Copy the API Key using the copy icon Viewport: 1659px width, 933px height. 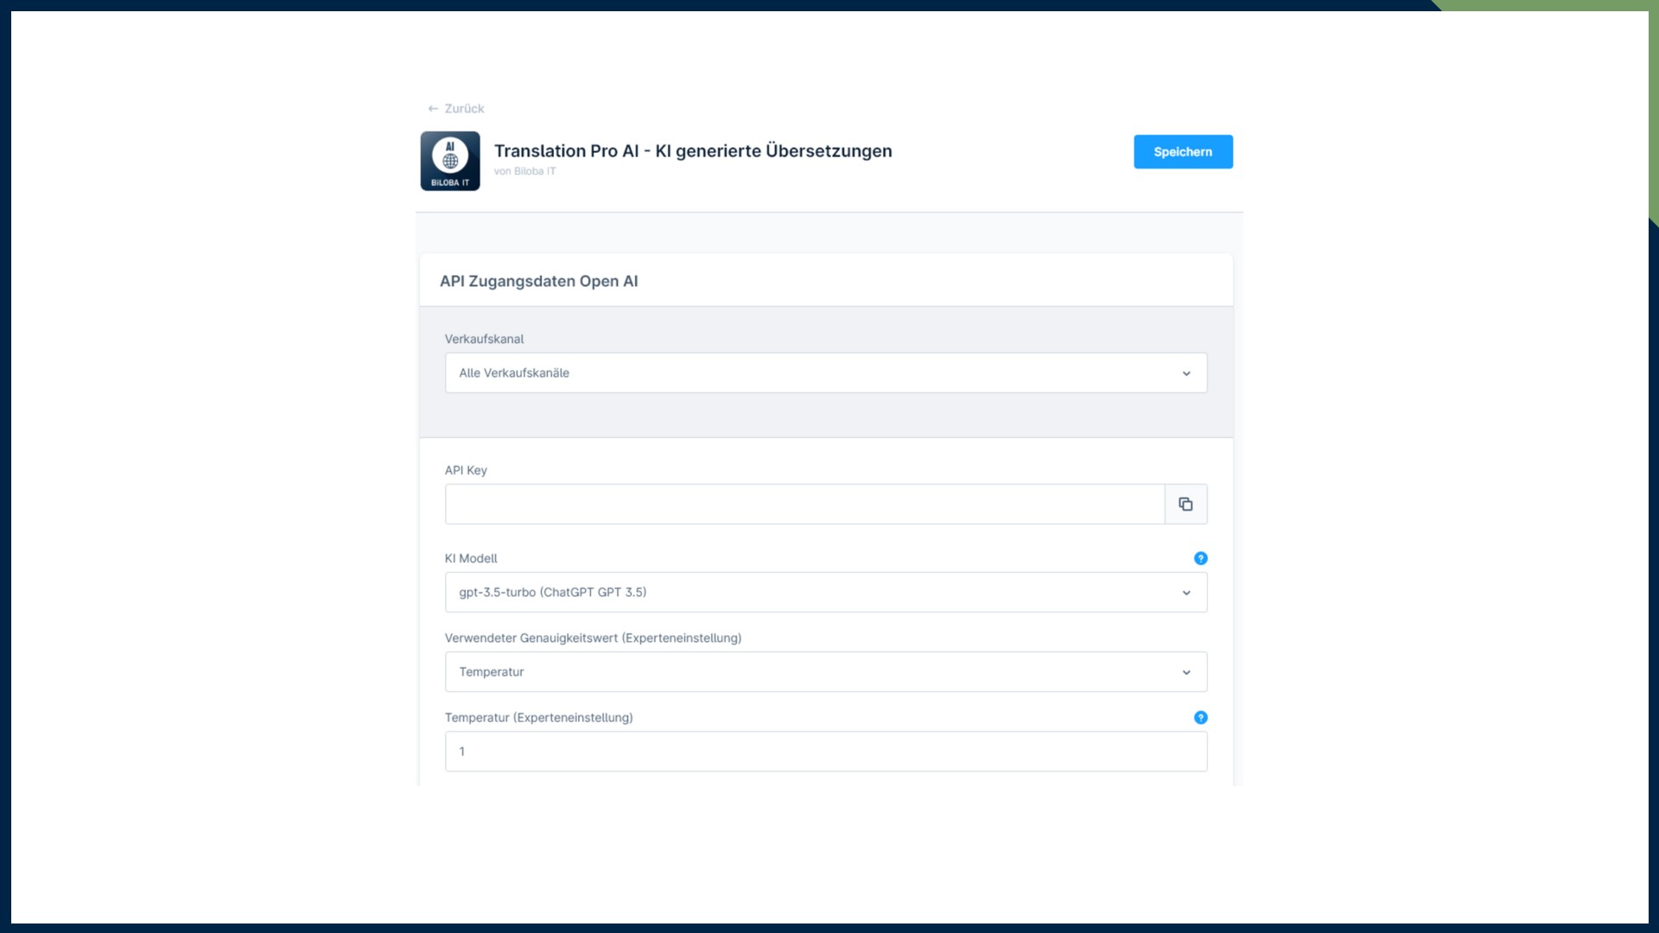point(1185,504)
